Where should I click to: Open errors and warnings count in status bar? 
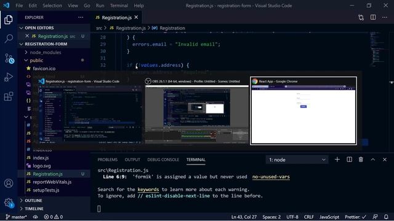tap(54, 217)
